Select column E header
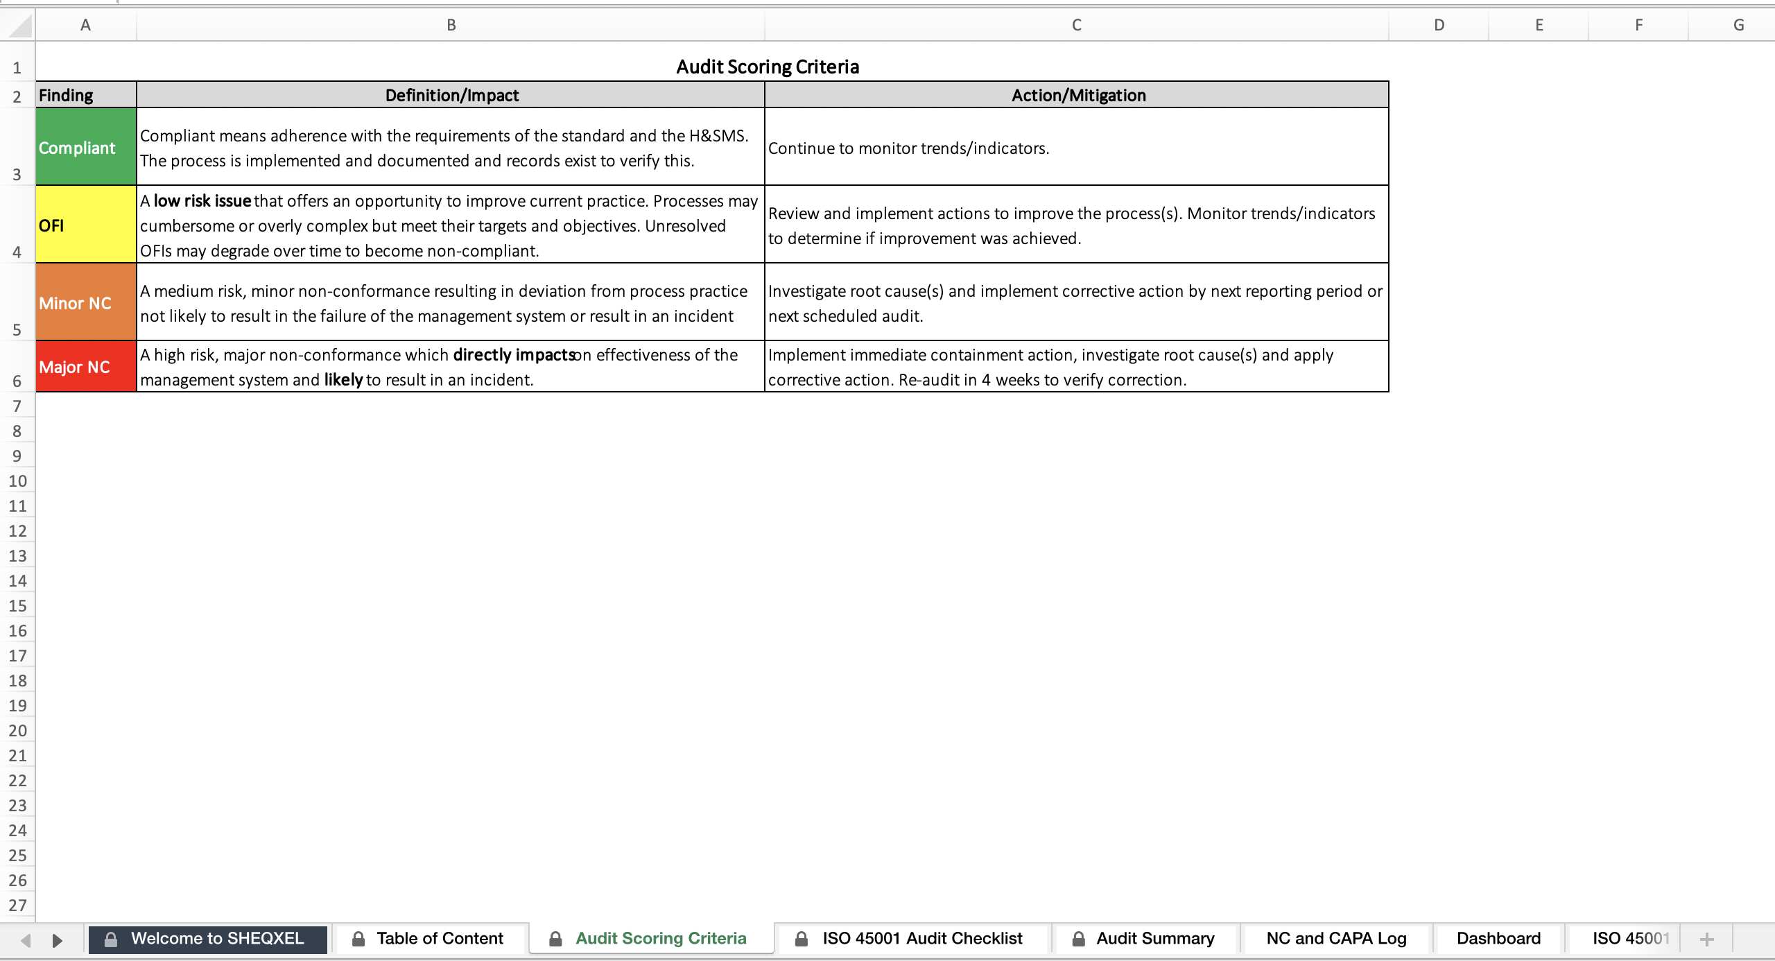 (1539, 25)
